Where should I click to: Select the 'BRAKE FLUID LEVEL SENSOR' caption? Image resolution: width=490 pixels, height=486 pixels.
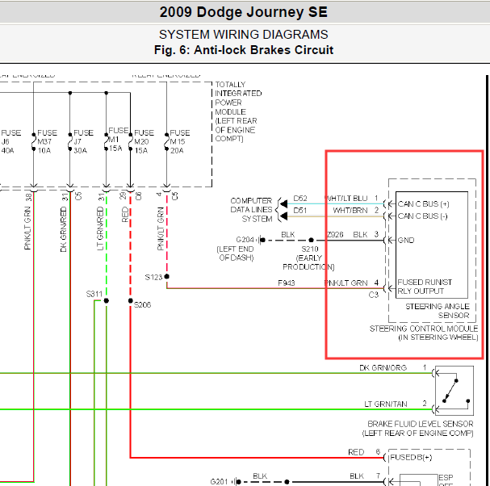tap(421, 424)
